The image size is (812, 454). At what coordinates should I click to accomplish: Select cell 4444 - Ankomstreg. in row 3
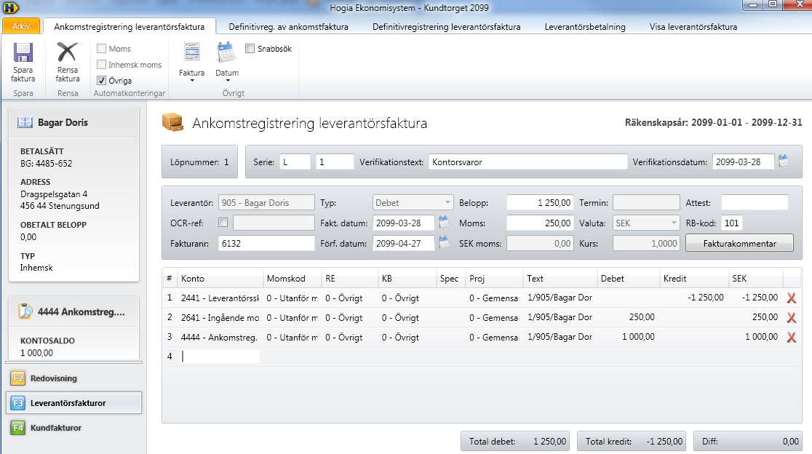tap(219, 338)
